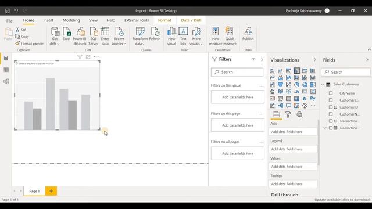Viewport: 372px width, 209px height.
Task: Open the Data / Drill tab
Action: (191, 20)
